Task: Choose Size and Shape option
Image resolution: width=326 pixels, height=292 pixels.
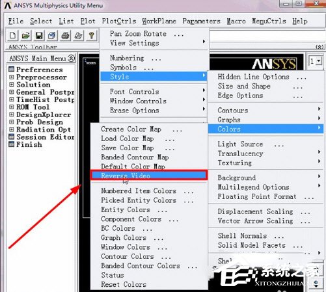Action: pyautogui.click(x=265, y=86)
